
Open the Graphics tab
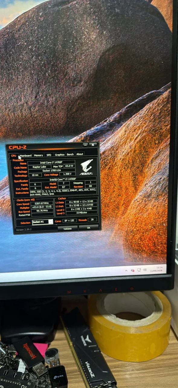coord(60,155)
